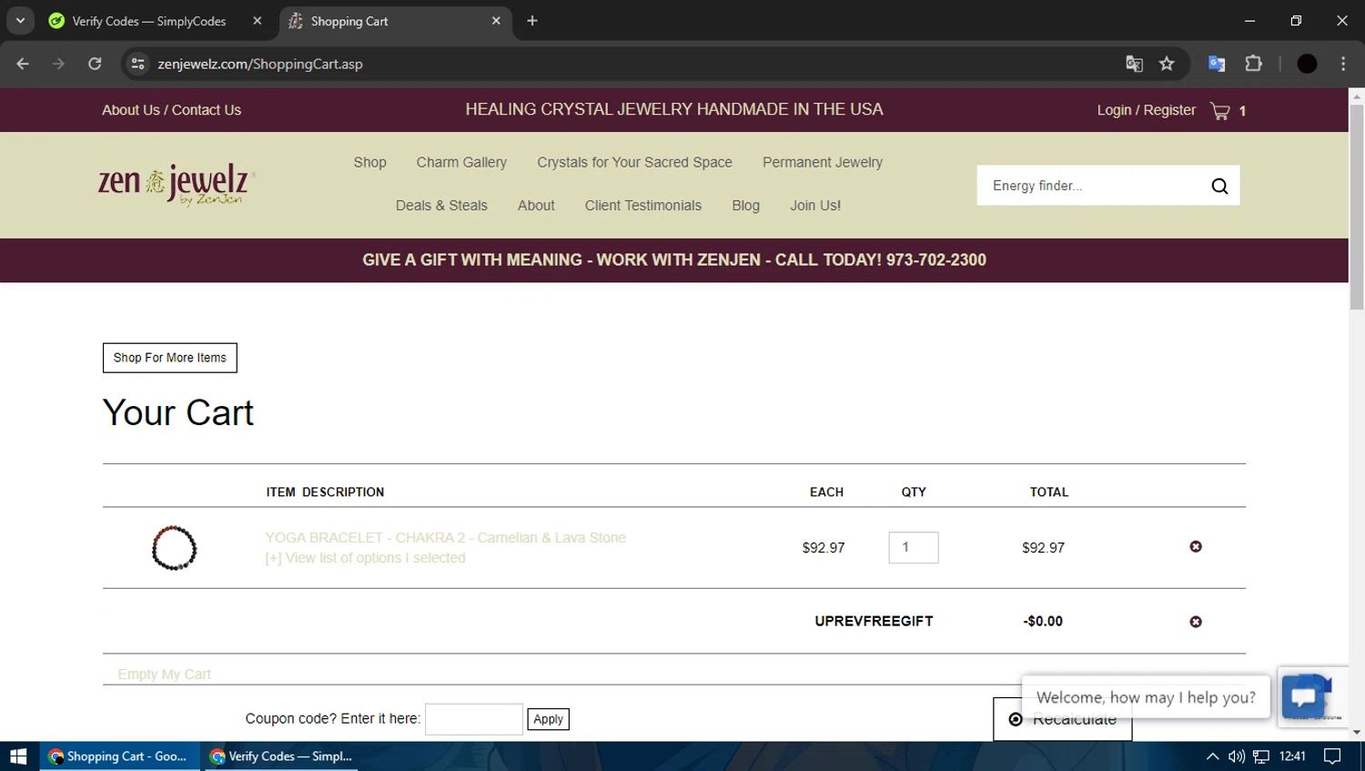Go forward to the next page

click(x=59, y=64)
